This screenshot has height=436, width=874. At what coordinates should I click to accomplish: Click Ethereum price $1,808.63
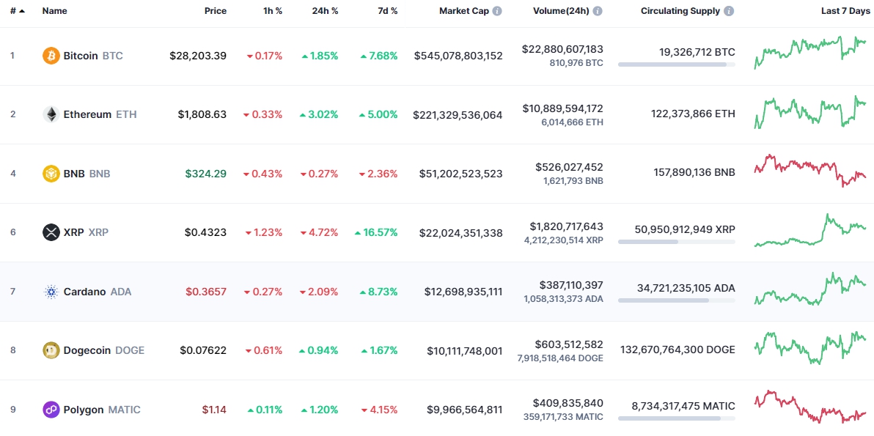coord(202,115)
